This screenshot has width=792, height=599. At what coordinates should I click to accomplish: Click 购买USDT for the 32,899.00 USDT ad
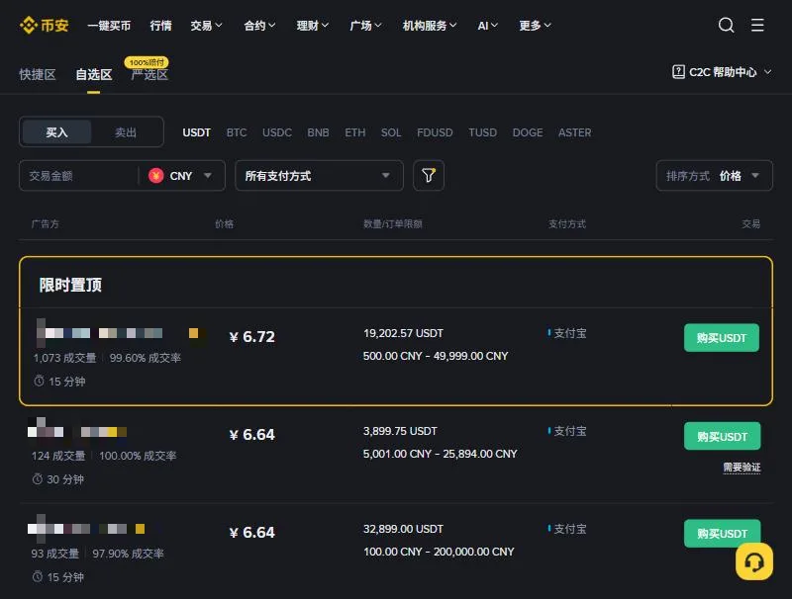pyautogui.click(x=723, y=534)
